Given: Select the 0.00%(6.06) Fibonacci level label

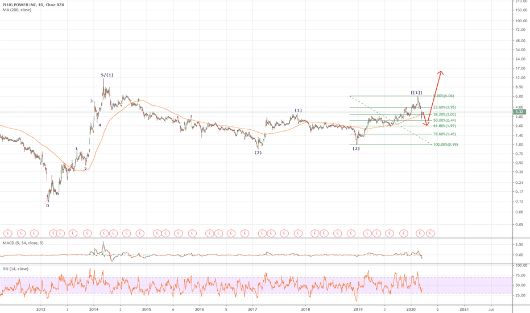Looking at the screenshot, I should (444, 96).
